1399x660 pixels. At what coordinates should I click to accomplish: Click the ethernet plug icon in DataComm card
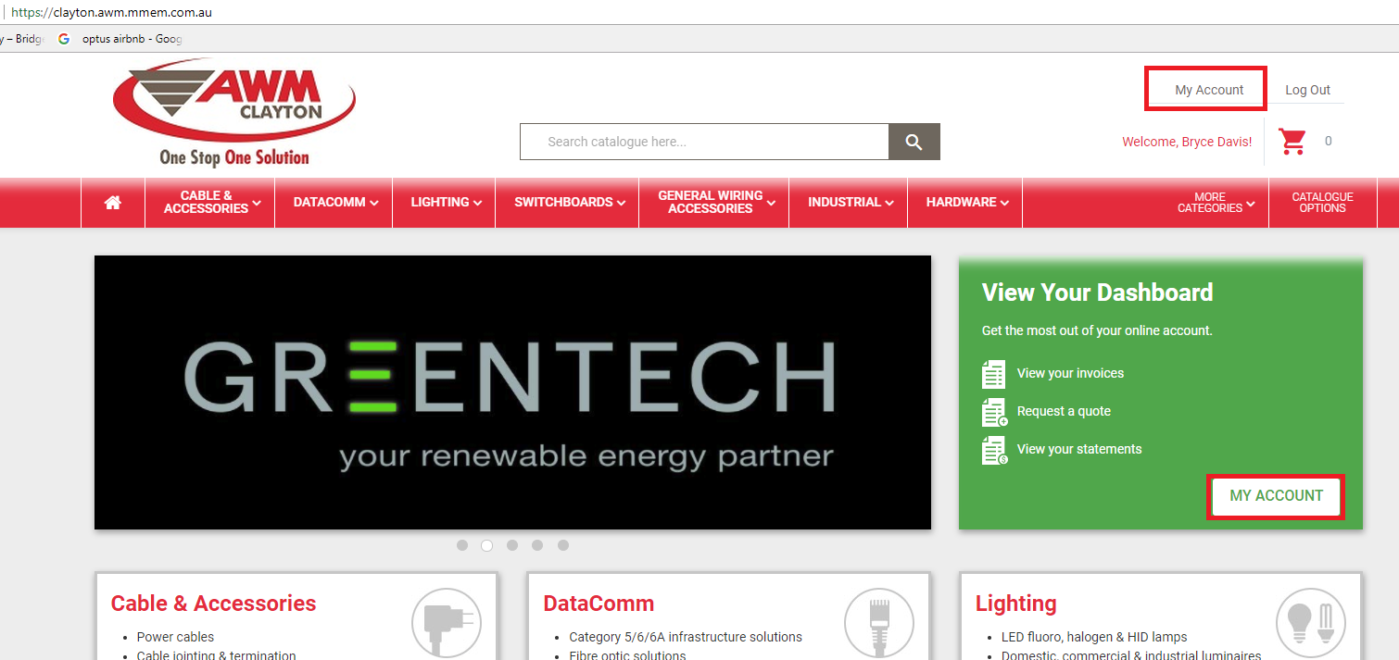point(881,622)
